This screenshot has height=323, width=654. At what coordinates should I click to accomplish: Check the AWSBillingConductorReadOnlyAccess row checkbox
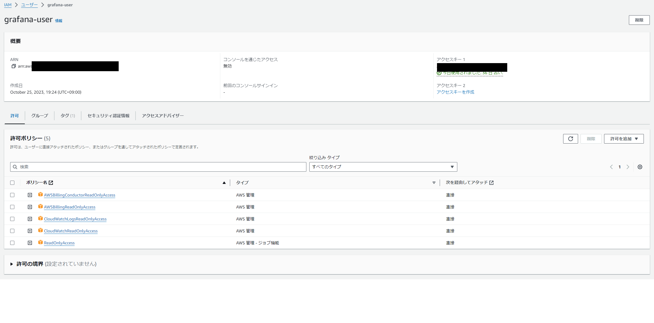(x=12, y=195)
